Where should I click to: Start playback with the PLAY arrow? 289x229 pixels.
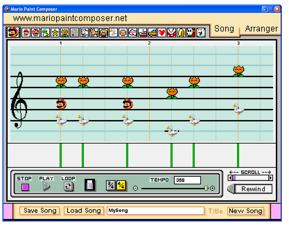tap(46, 187)
